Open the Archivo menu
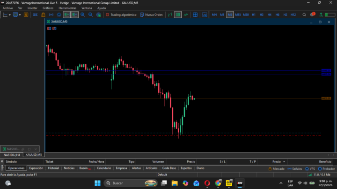 [x=8, y=8]
